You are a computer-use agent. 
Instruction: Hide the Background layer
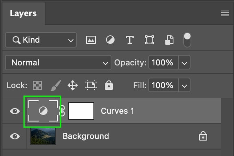pos(15,136)
